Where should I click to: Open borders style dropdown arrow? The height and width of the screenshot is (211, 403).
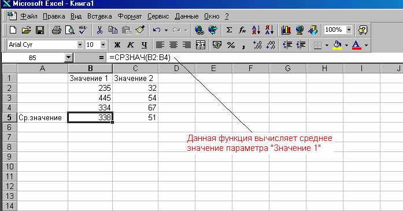[x=327, y=45]
